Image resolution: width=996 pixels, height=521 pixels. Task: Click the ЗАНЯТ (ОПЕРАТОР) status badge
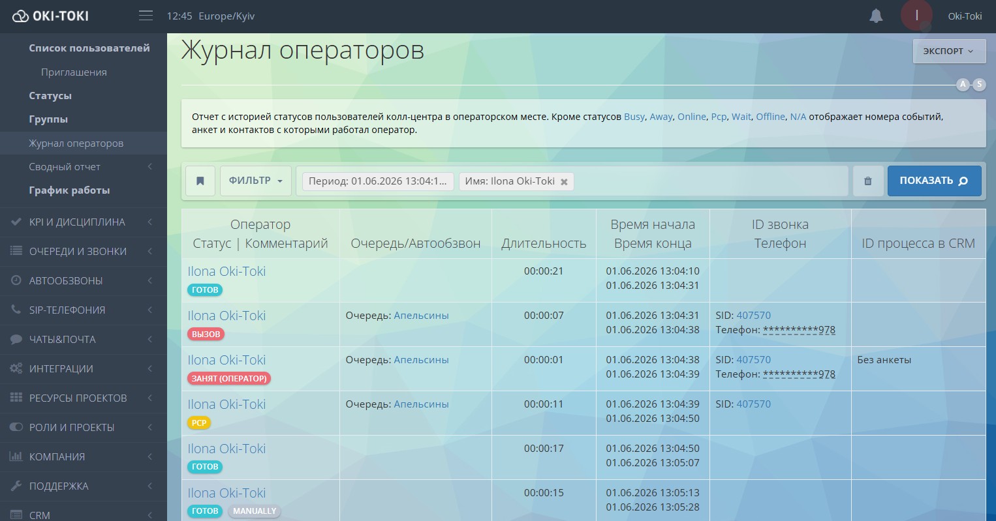[228, 378]
